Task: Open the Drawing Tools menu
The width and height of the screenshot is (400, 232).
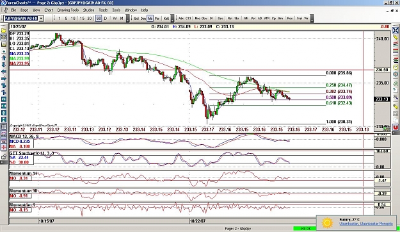Action: 68,10
